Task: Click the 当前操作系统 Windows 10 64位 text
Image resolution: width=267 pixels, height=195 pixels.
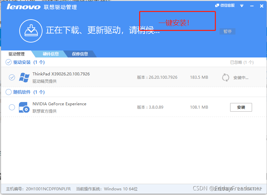Action: tap(107, 189)
